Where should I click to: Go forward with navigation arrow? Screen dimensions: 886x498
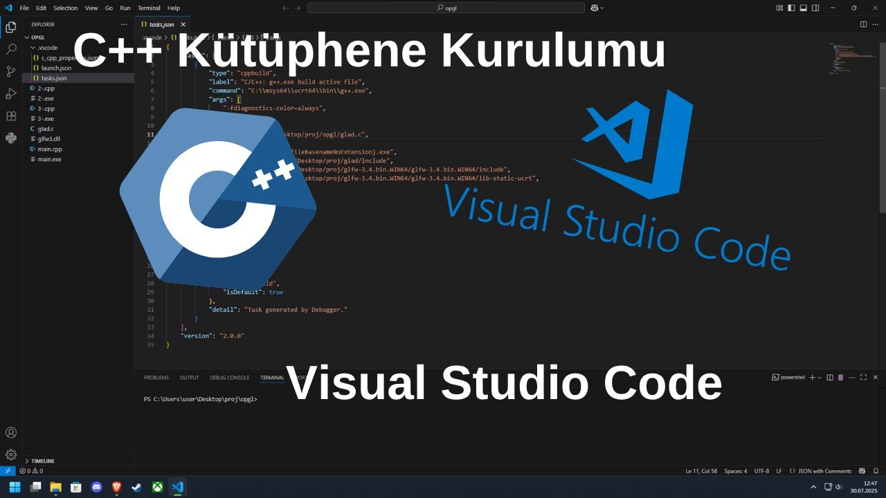(x=298, y=8)
